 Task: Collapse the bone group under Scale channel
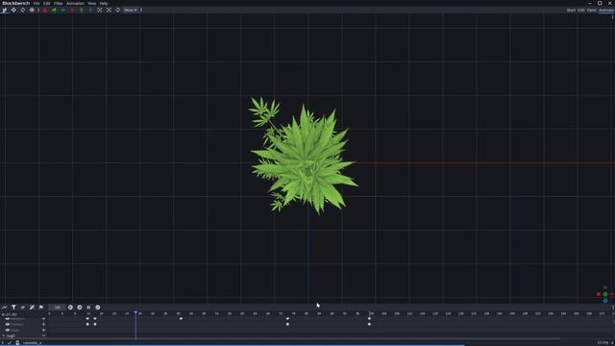pyautogui.click(x=3, y=335)
